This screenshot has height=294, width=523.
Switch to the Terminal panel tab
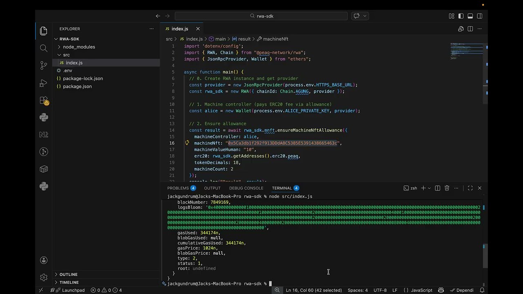coord(285,188)
